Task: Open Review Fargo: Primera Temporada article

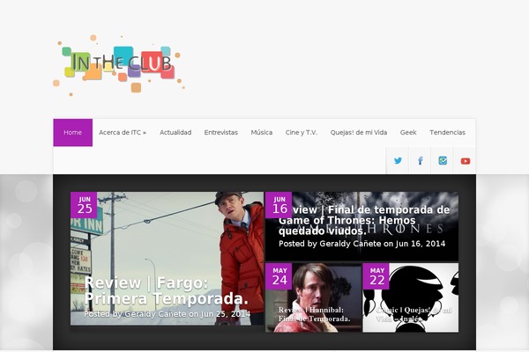Action: (166, 290)
